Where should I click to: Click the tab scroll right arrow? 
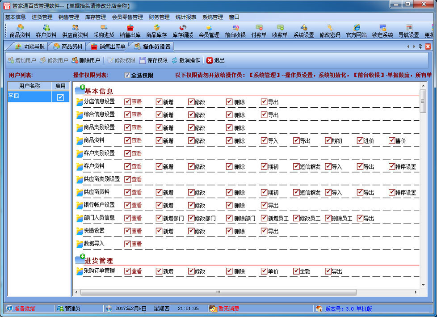(x=414, y=46)
